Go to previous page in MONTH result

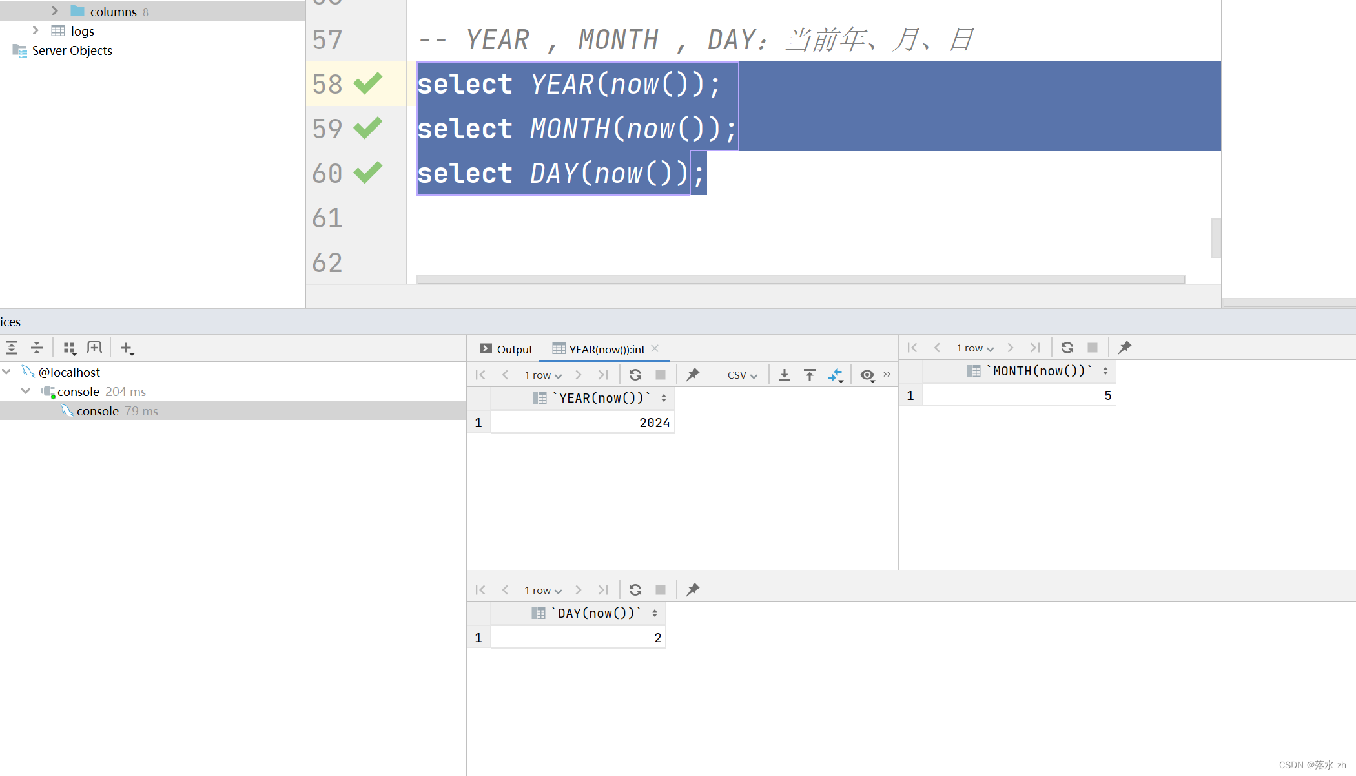(938, 348)
